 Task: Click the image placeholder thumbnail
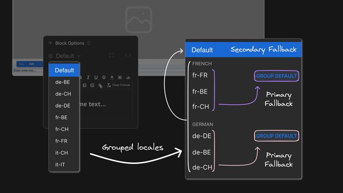click(139, 19)
